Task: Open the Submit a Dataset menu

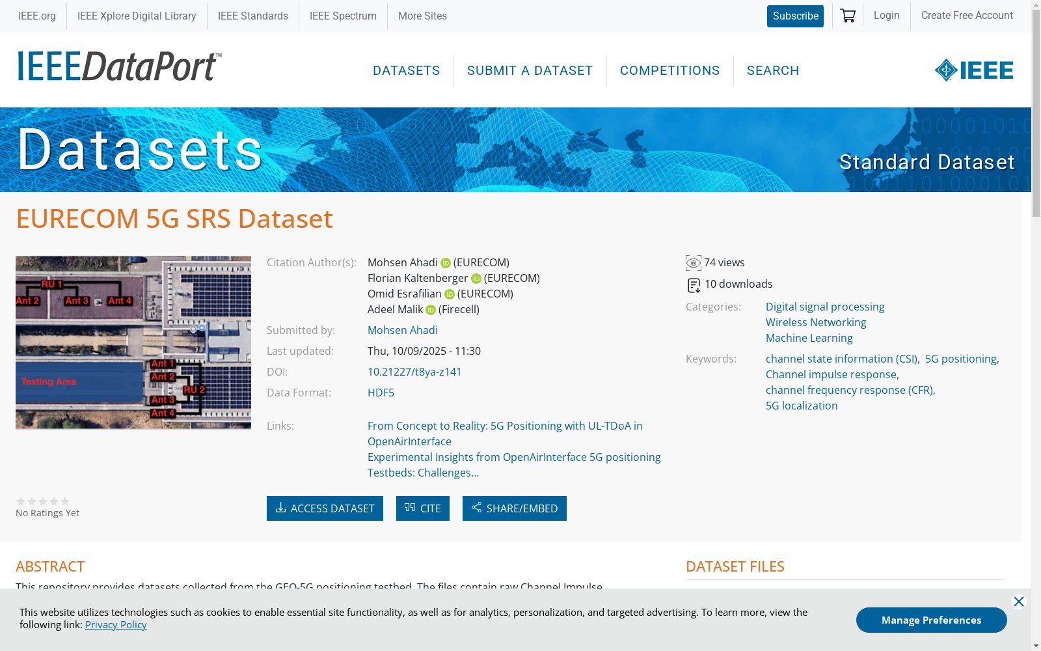Action: [x=530, y=70]
